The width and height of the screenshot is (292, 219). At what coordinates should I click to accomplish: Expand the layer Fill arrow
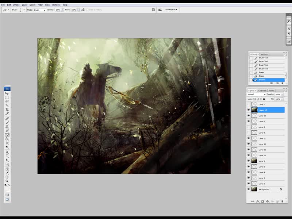tap(282, 99)
